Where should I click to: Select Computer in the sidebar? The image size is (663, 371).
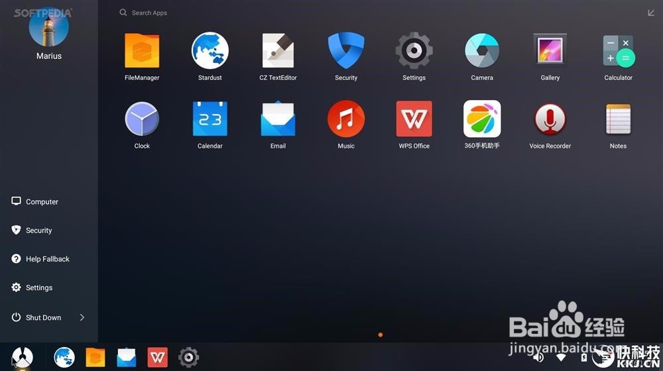(34, 201)
